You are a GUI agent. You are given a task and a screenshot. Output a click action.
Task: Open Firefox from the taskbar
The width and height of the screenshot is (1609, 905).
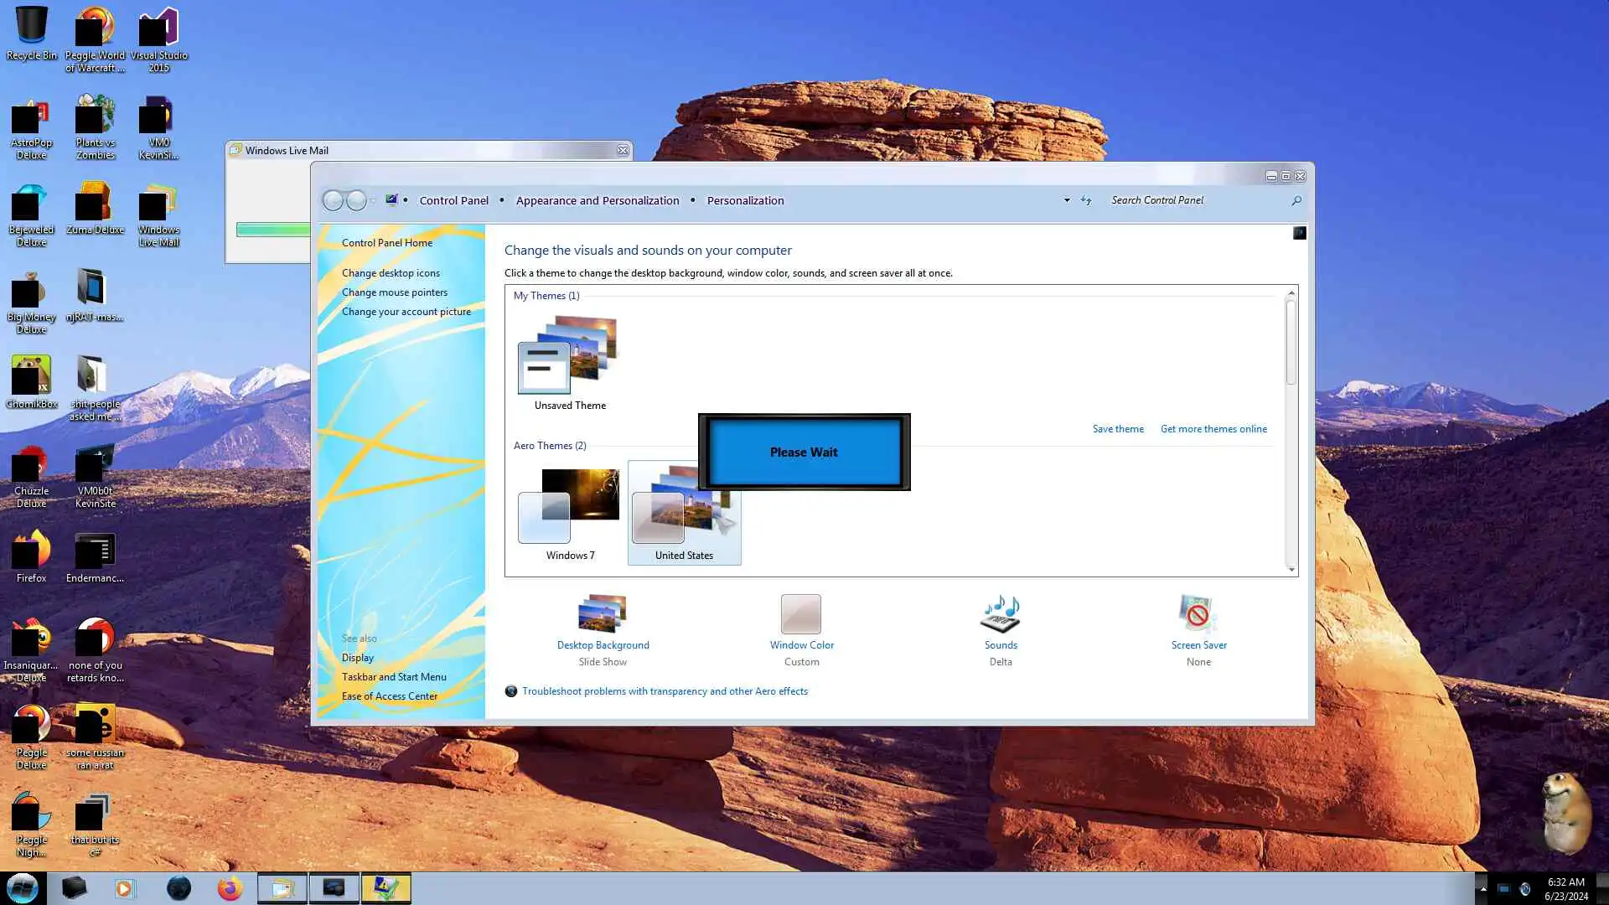tap(229, 888)
